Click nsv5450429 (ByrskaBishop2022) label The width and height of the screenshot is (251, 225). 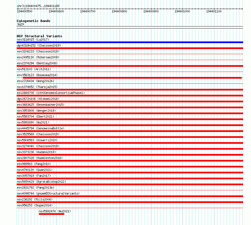(41, 182)
